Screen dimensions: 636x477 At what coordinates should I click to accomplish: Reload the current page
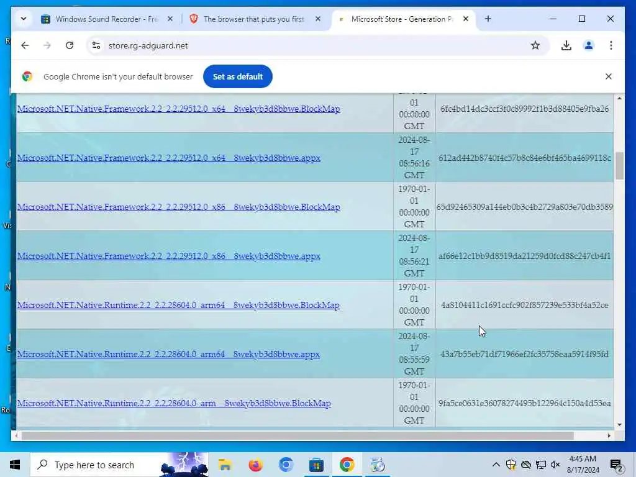pos(70,45)
